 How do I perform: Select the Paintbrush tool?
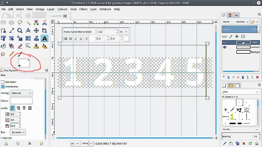click(20, 54)
